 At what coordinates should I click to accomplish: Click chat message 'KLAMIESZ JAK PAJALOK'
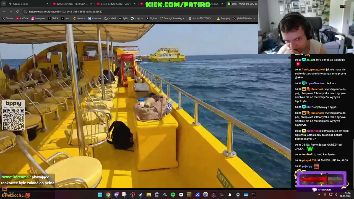(x=333, y=160)
